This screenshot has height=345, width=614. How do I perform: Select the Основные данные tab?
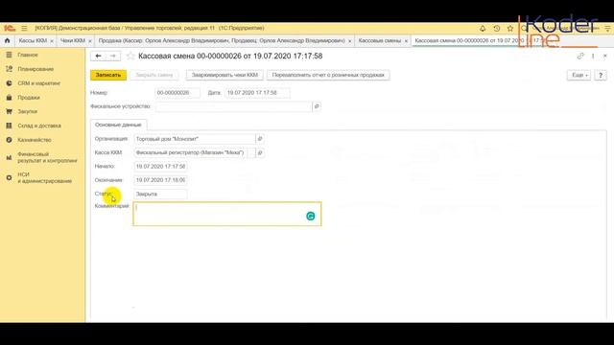[x=118, y=125]
